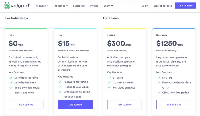Open the Learn dropdown chevron
Viewport: 200px width, 116px height.
[112, 6]
